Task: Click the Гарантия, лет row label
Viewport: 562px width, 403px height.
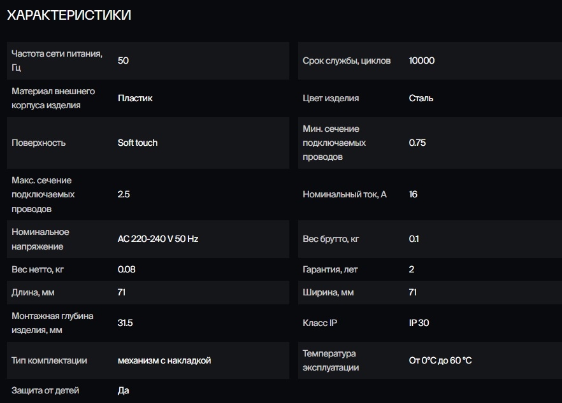Action: click(x=330, y=269)
